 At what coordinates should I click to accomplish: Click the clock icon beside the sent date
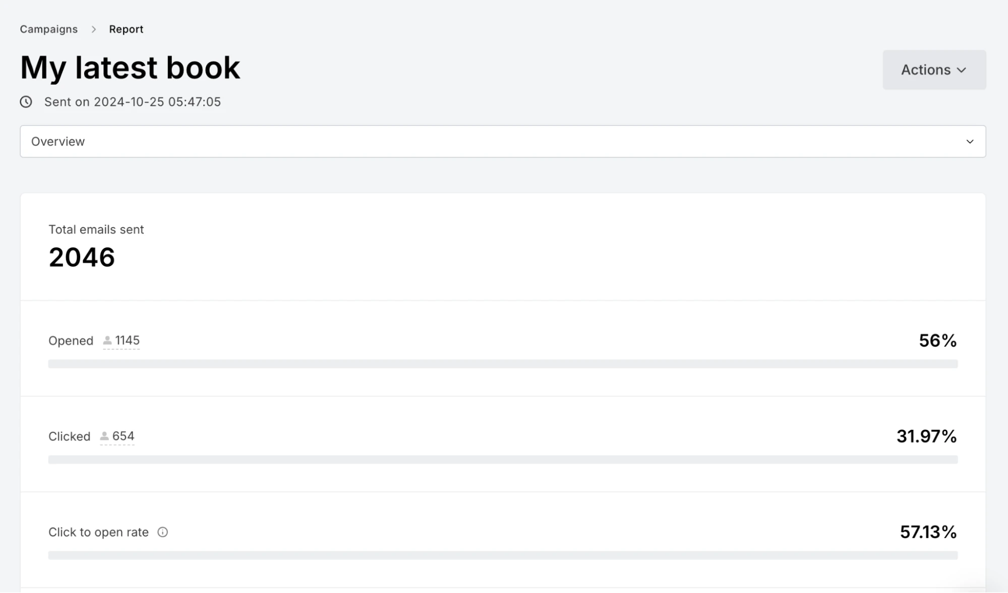pos(26,102)
